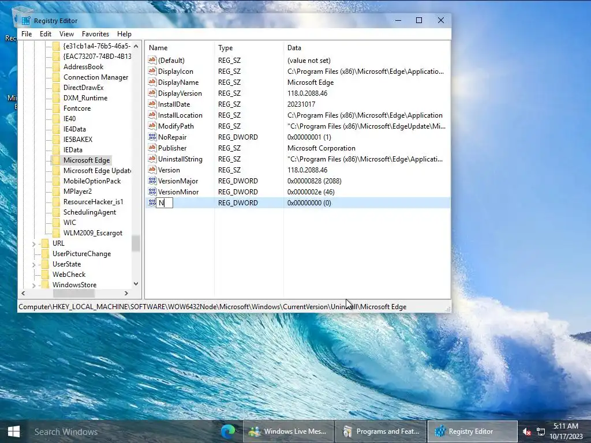Click the folder icon beside MPlayer2
The image size is (591, 443).
(x=56, y=192)
